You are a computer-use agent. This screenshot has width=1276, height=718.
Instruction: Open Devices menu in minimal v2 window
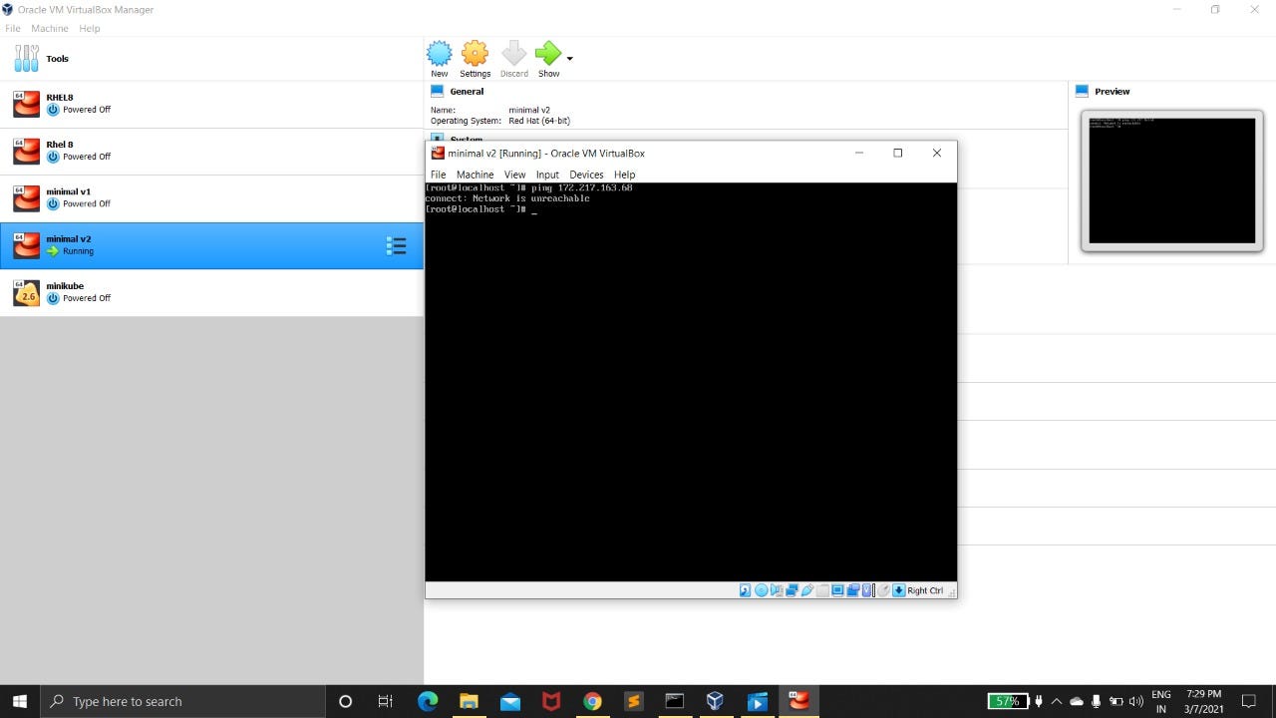(x=586, y=175)
